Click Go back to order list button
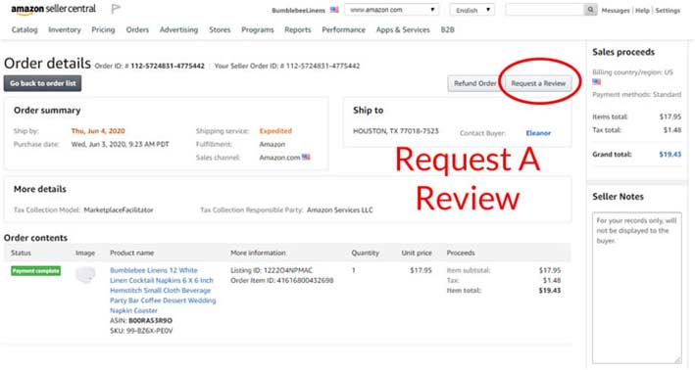Viewport: 695px width, 370px height. tap(42, 83)
